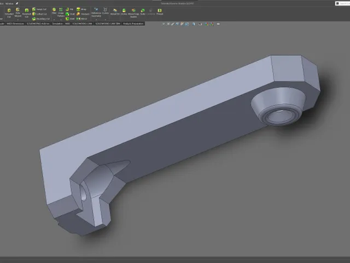Open the Analysis Preparation tab

coord(133,24)
